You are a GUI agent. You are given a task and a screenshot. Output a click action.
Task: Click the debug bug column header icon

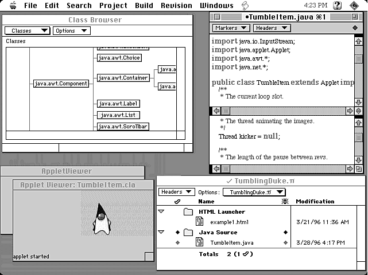point(285,202)
